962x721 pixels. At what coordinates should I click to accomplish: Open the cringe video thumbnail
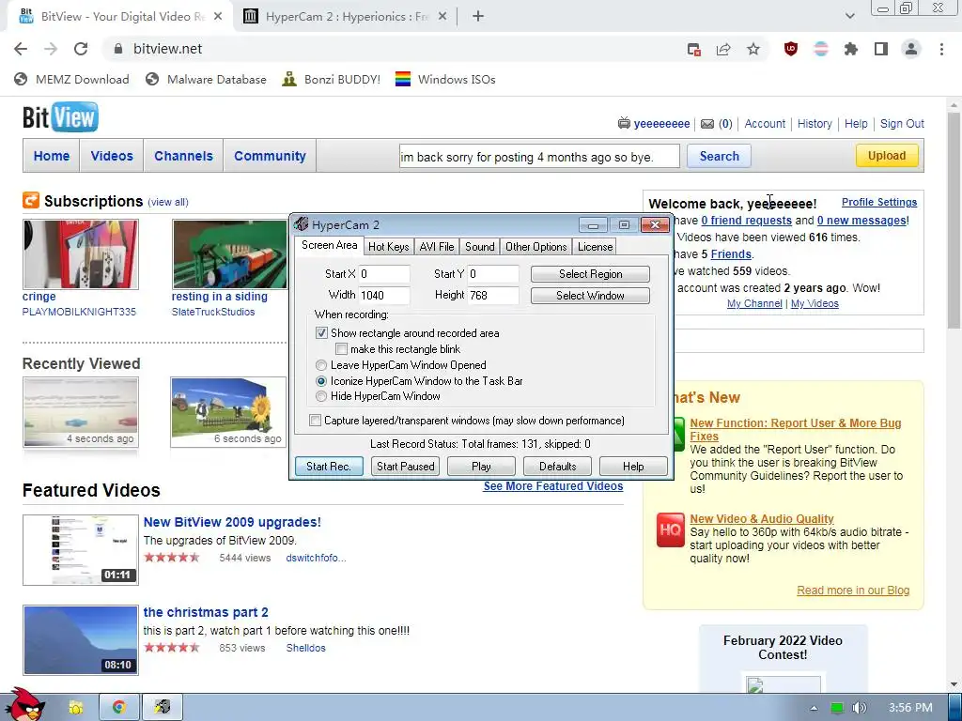point(81,253)
